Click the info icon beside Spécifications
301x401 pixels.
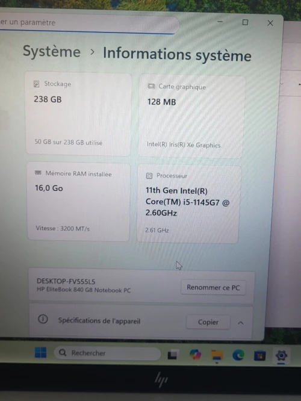tap(43, 319)
